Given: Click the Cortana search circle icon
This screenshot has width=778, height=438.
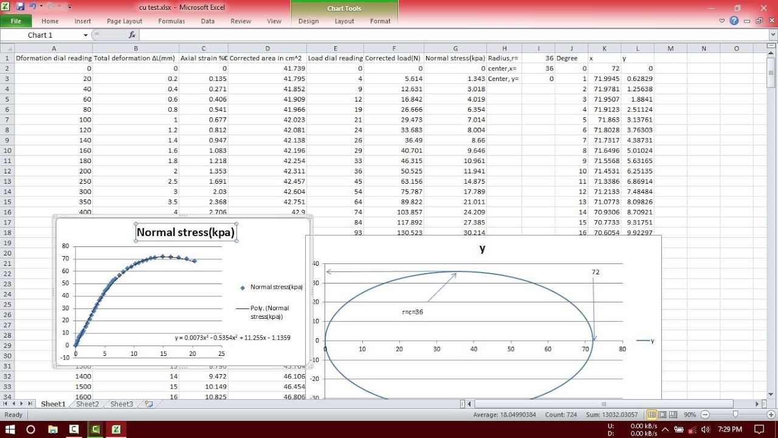Looking at the screenshot, I should [x=31, y=429].
